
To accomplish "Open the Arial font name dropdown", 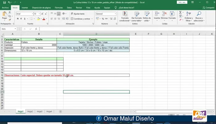I will (32, 14).
